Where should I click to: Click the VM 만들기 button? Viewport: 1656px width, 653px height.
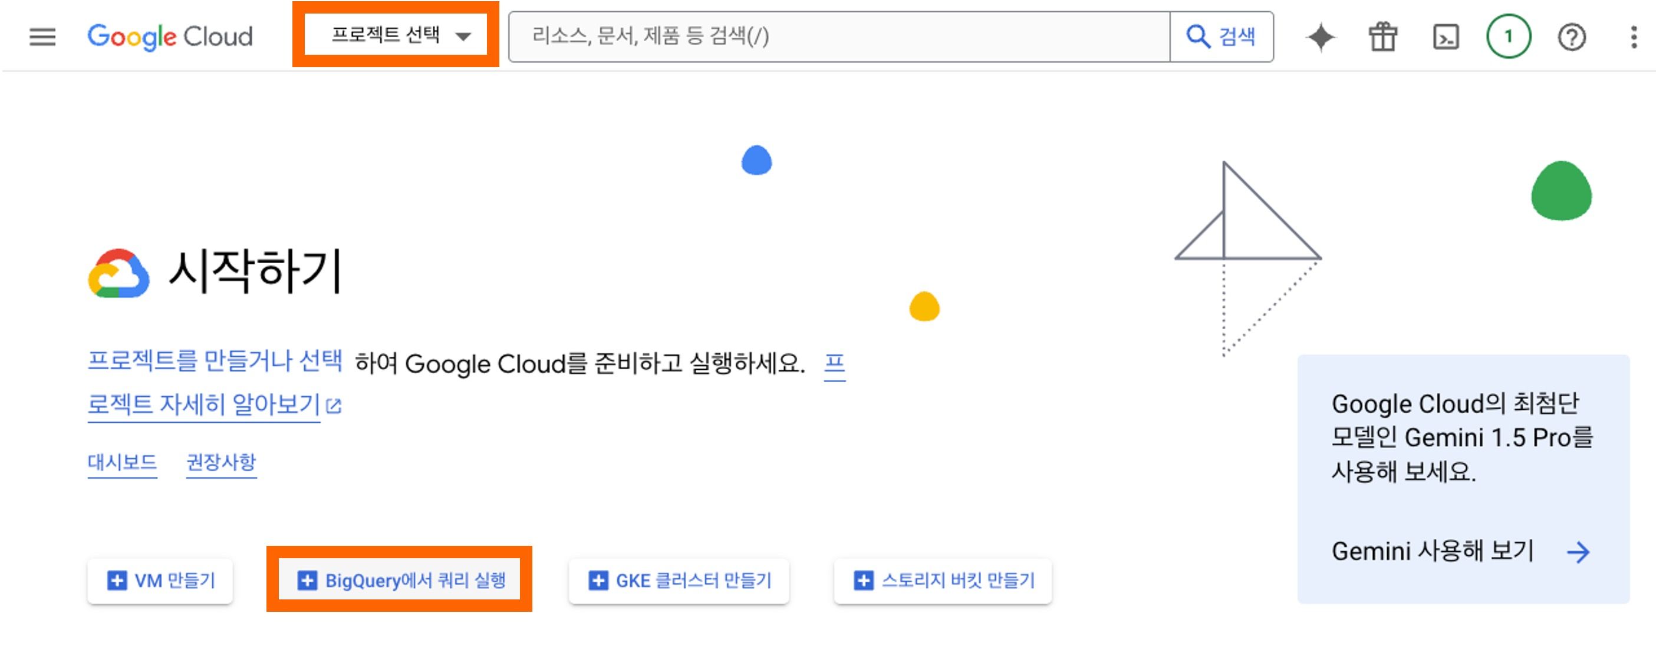(x=160, y=581)
